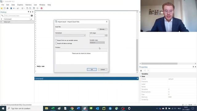Click the next arrow in Properties panel
Screen dimensions: 197x111
click(x=148, y=71)
